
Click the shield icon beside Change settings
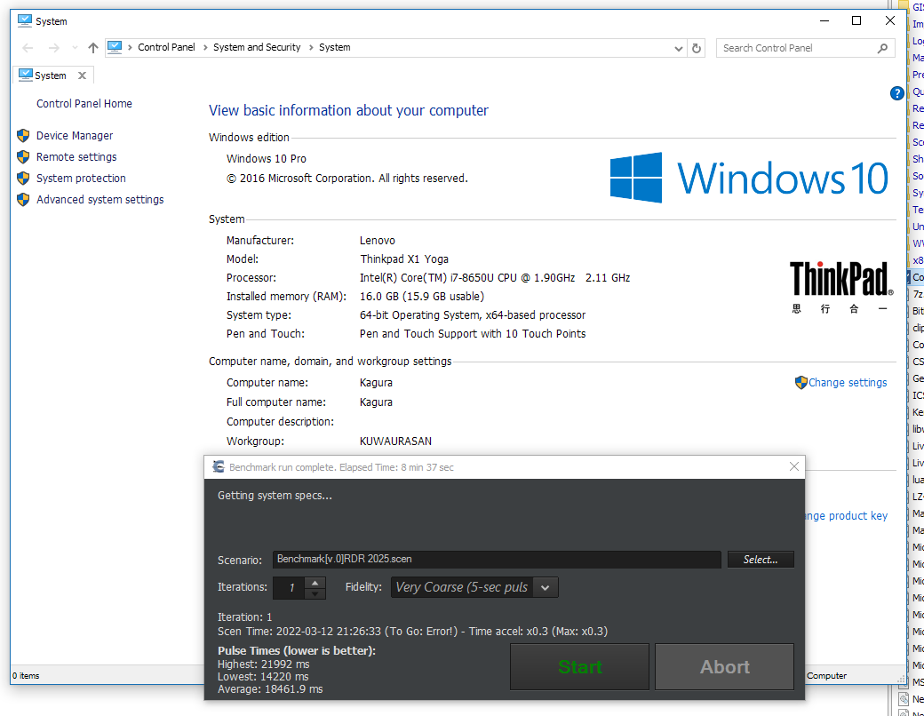click(801, 383)
